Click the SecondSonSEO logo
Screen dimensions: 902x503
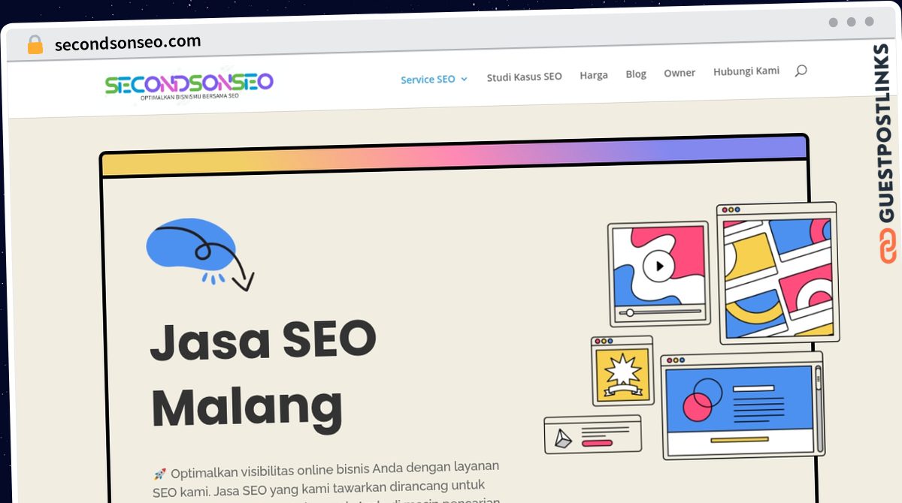(189, 86)
